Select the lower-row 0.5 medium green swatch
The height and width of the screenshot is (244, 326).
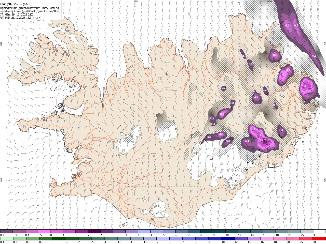(33, 238)
